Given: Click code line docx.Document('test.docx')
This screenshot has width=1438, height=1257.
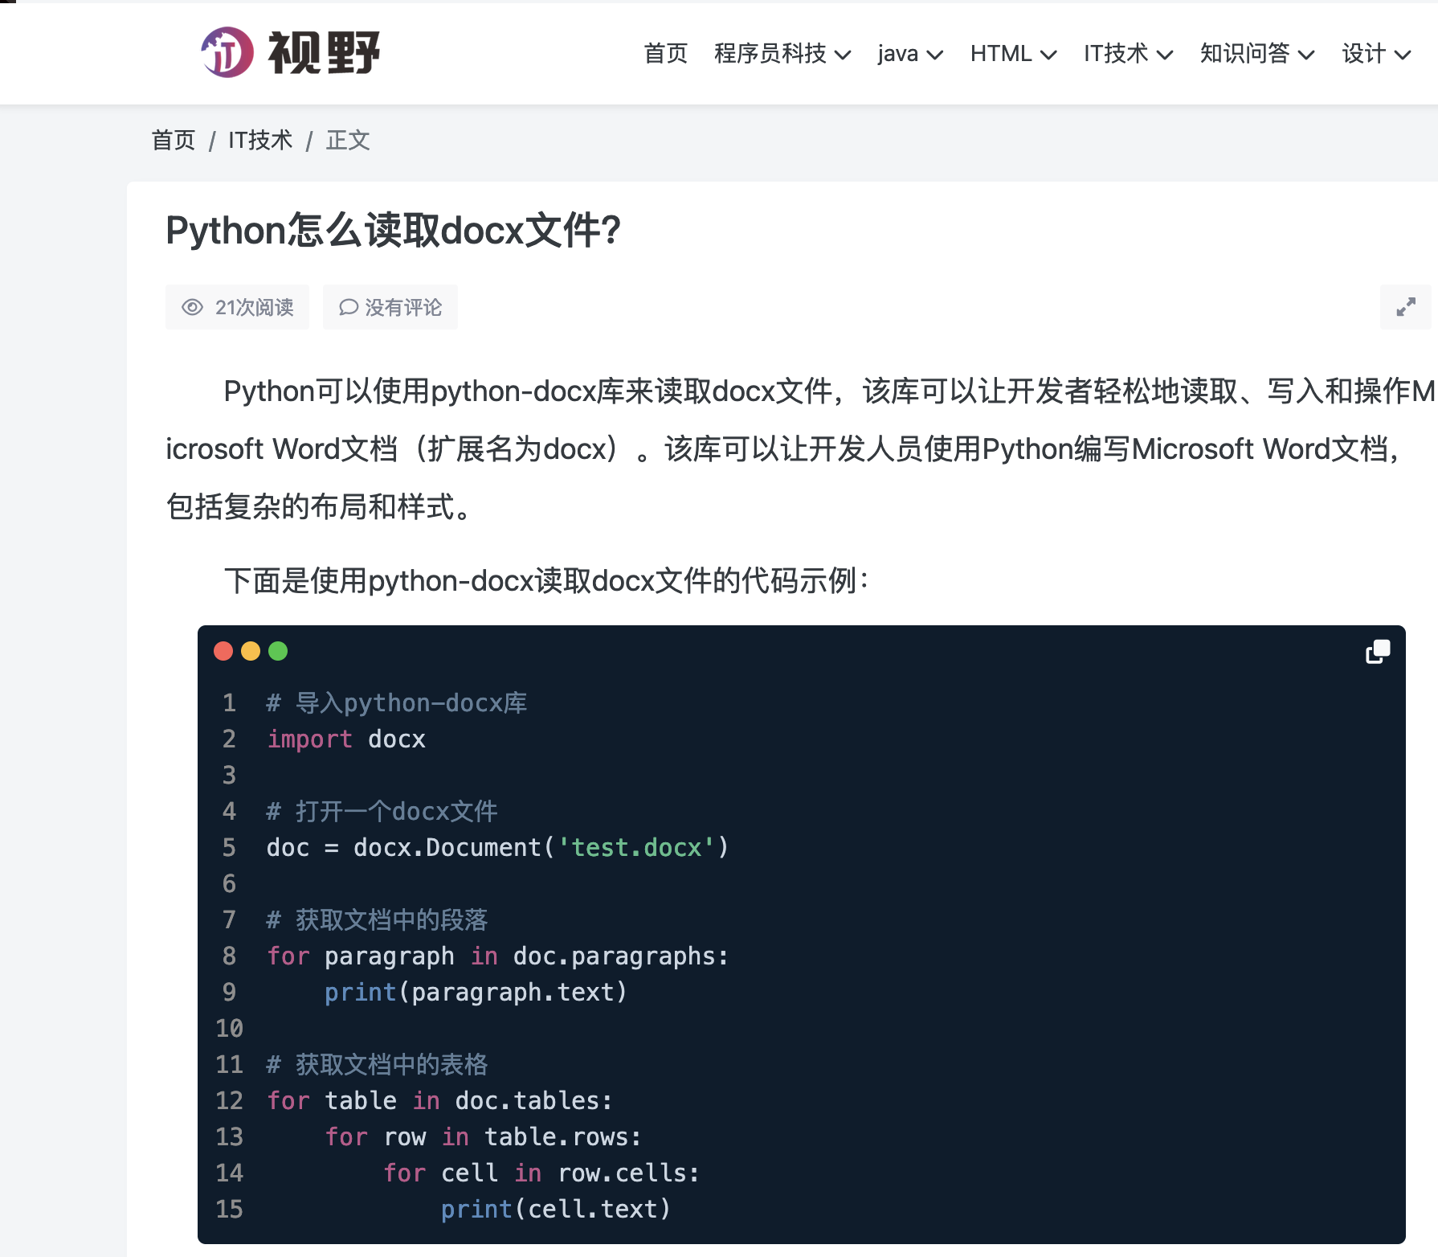Looking at the screenshot, I should point(498,848).
